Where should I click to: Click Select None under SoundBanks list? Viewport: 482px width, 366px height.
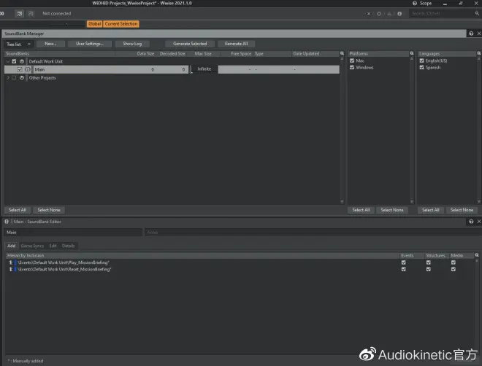click(x=49, y=210)
